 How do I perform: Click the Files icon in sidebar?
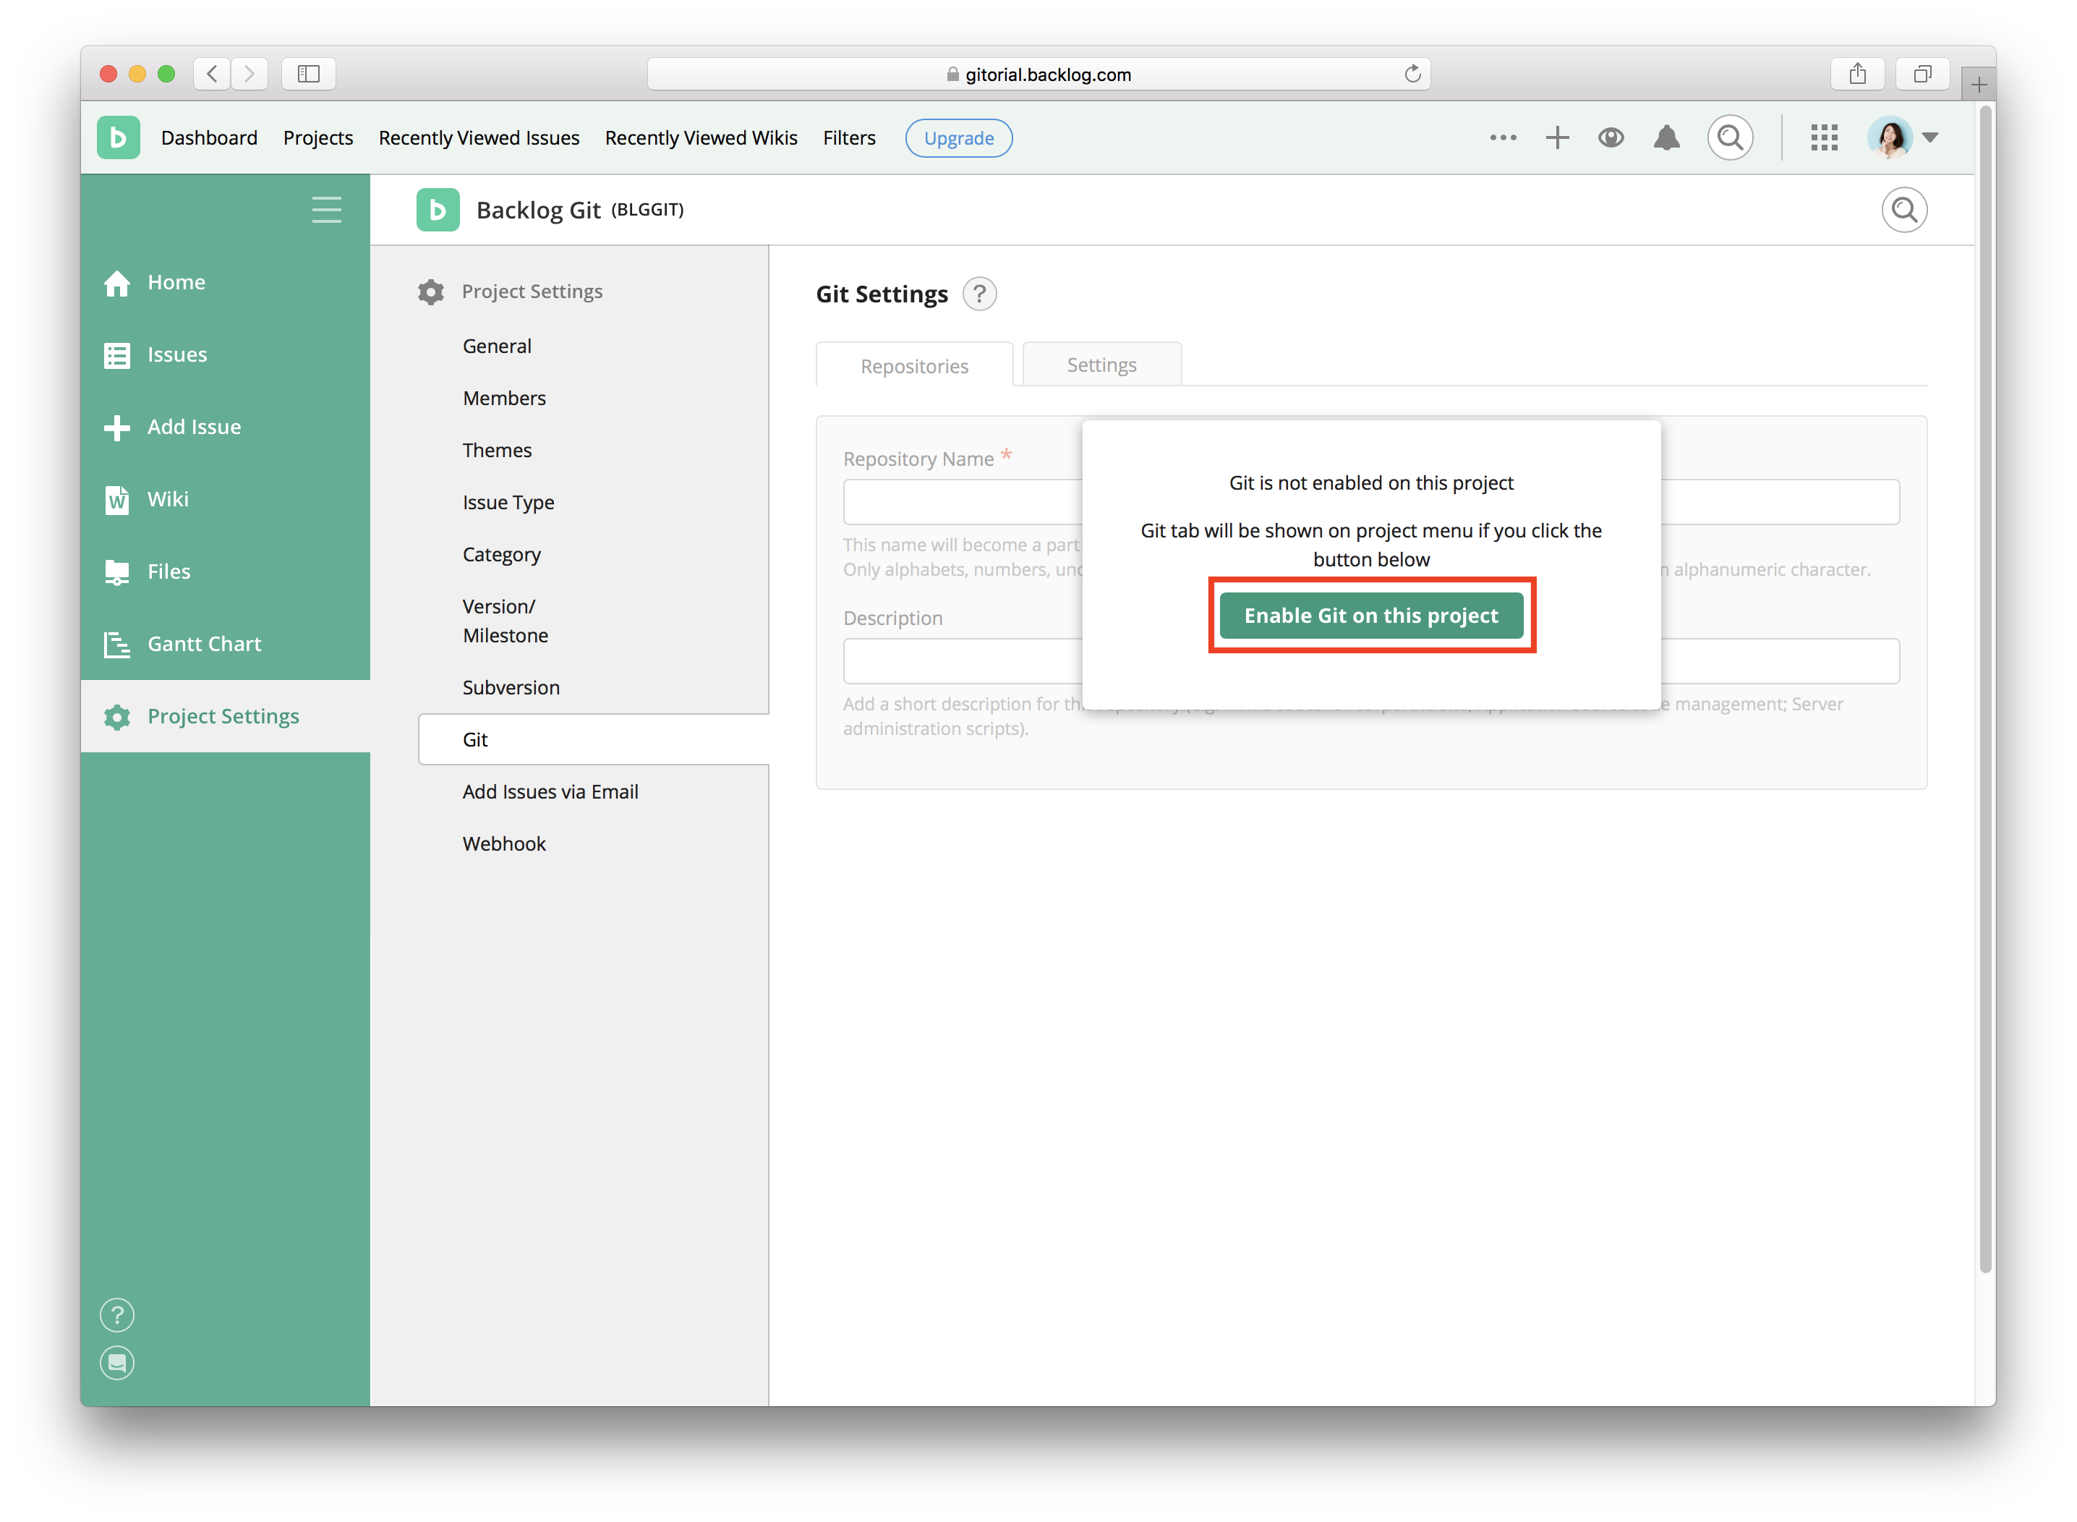[121, 571]
